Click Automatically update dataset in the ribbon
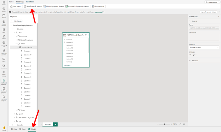This screenshot has width=221, height=132. click(77, 6)
